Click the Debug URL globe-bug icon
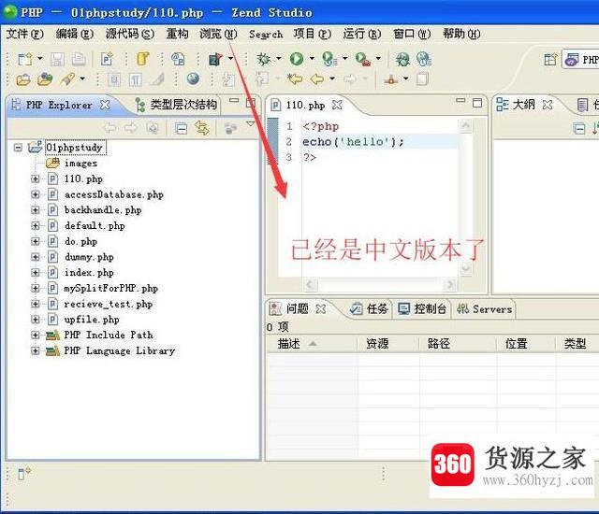599x514 pixels. pos(402,59)
